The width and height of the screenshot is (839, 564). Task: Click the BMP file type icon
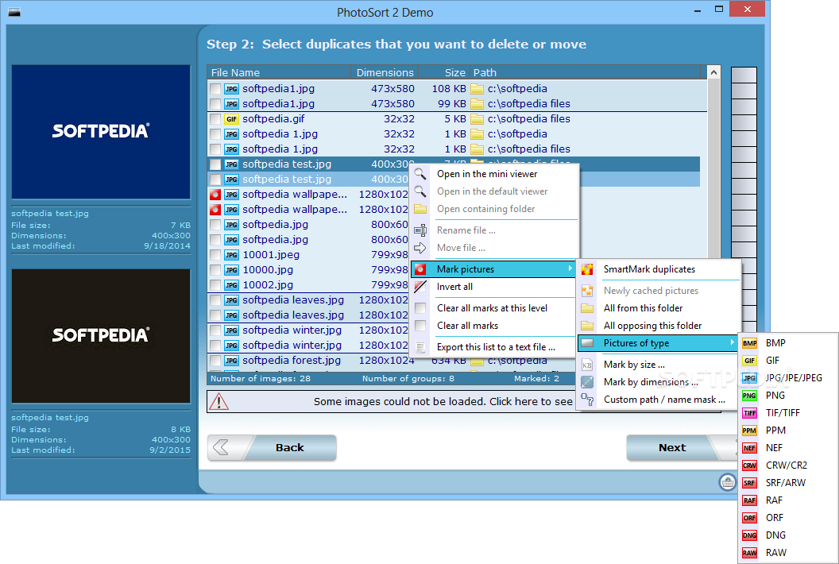click(750, 343)
